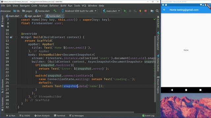Open the Flutter Inspector side panel

click(158, 41)
